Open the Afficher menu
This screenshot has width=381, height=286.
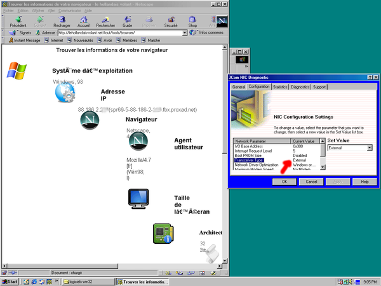pos(38,10)
